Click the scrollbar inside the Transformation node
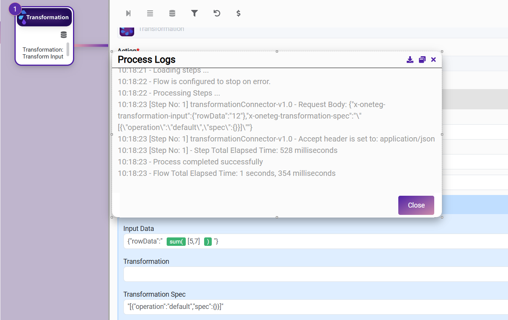Viewport: 508px width, 320px height. pos(68,49)
